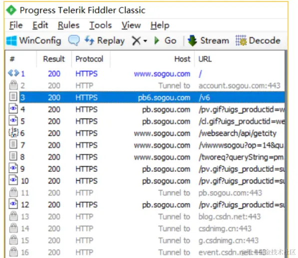Open the Remove sessions dropdown arrow

[145, 41]
